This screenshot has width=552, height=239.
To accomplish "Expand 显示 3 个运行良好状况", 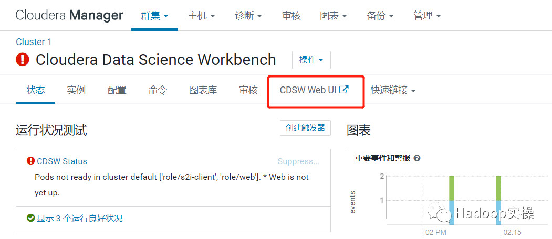I will coord(80,218).
